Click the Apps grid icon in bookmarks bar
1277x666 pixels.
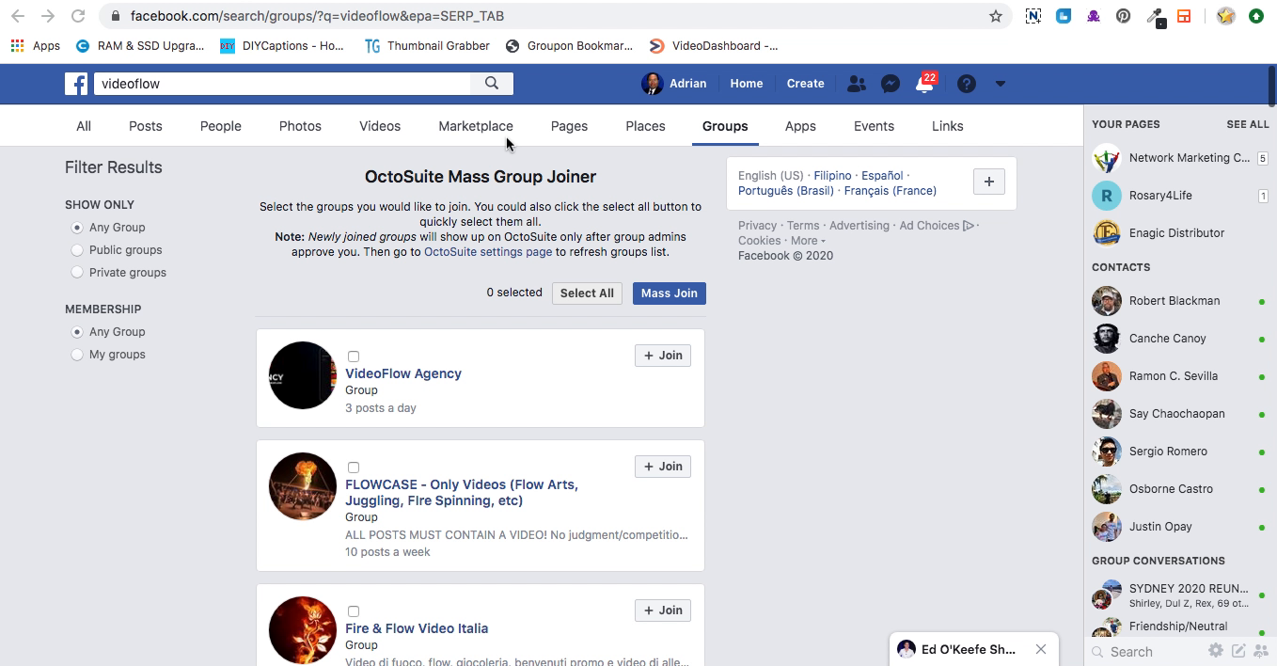[x=17, y=45]
